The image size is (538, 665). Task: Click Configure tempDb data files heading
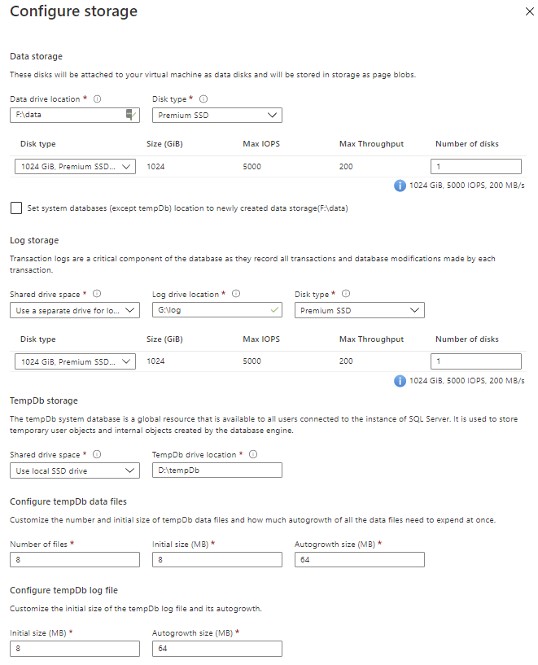point(68,501)
